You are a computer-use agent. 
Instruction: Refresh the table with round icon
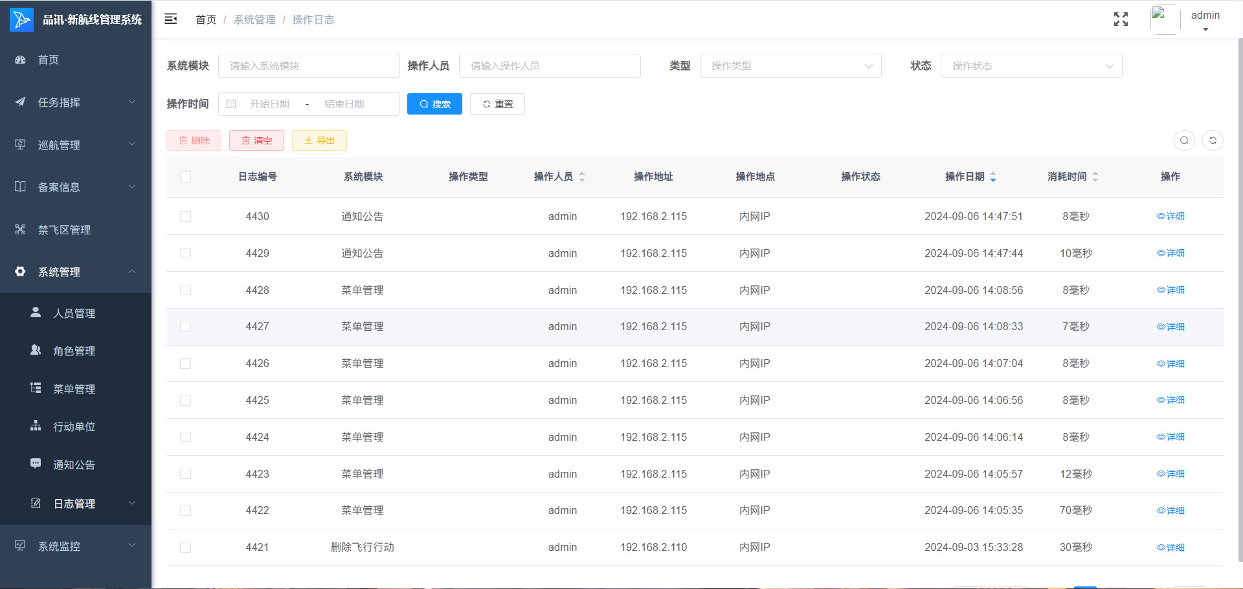click(x=1213, y=140)
